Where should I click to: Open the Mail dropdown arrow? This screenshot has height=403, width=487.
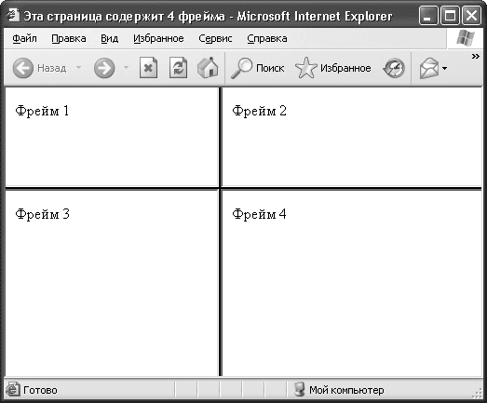444,68
